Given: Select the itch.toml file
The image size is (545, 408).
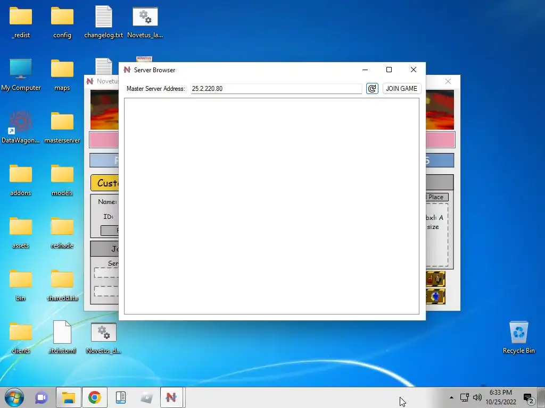Looking at the screenshot, I should (x=62, y=337).
